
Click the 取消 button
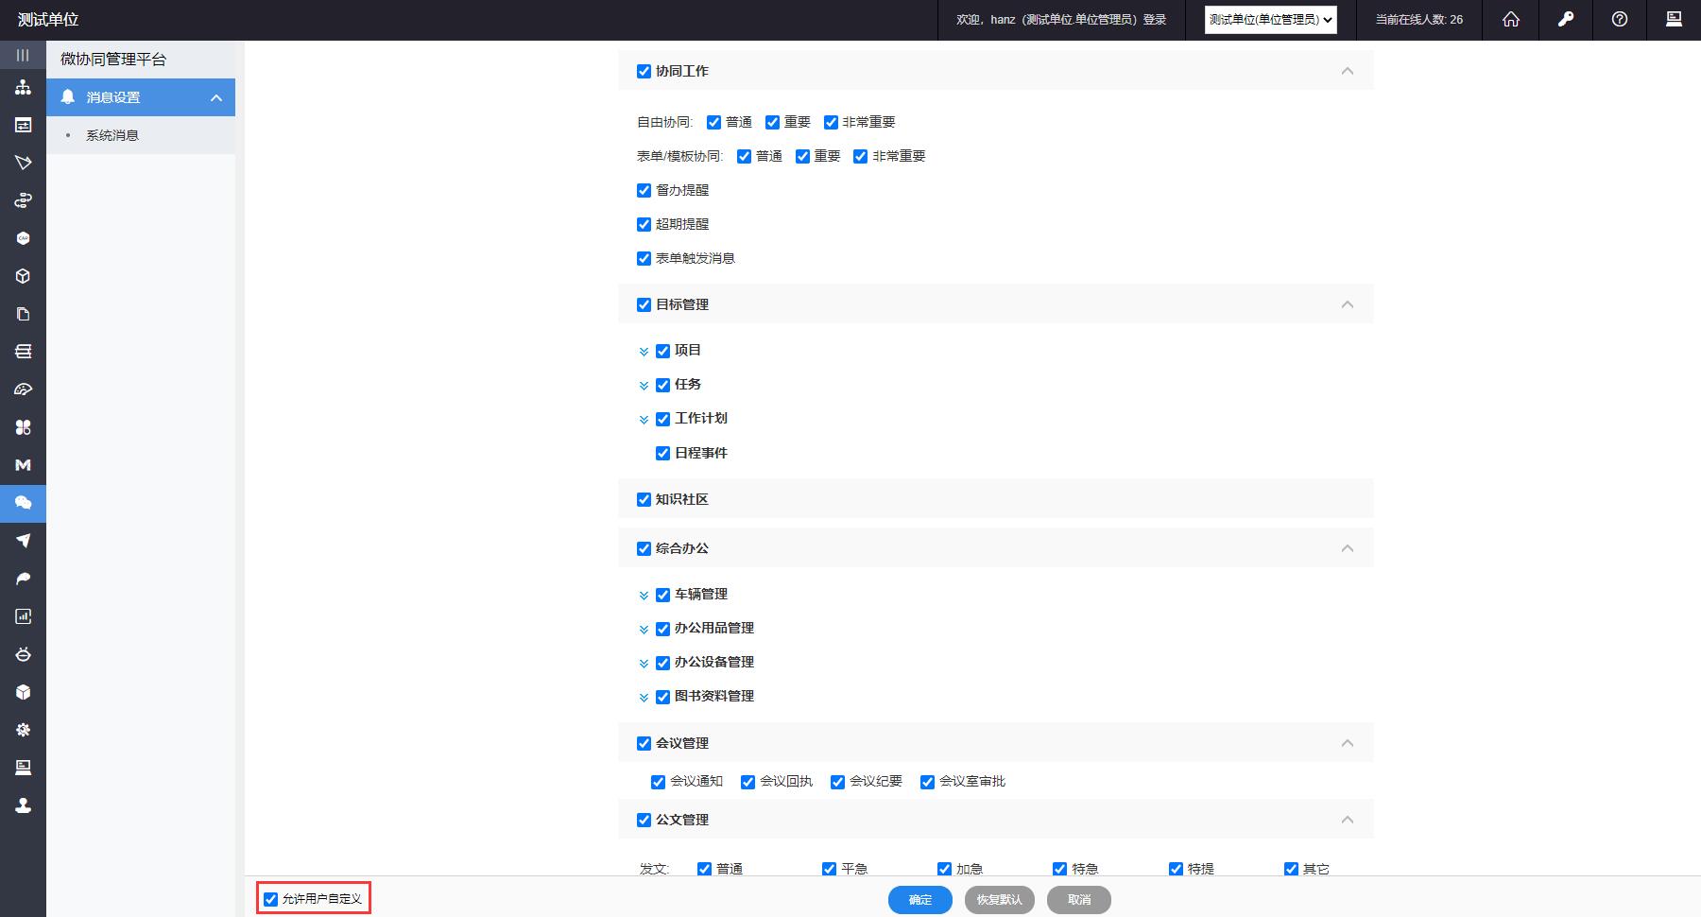[1079, 900]
